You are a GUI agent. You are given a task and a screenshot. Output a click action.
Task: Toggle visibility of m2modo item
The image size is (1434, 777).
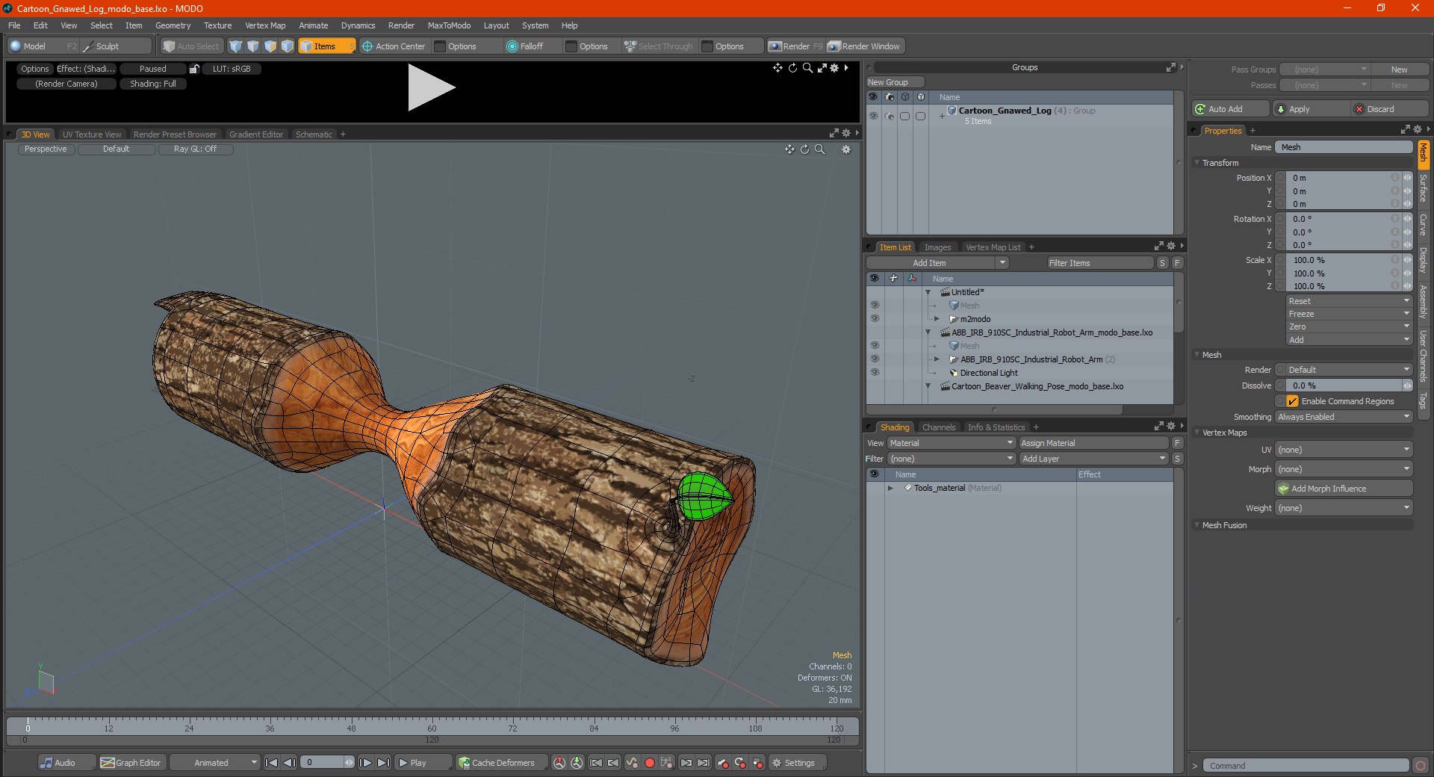tap(875, 319)
